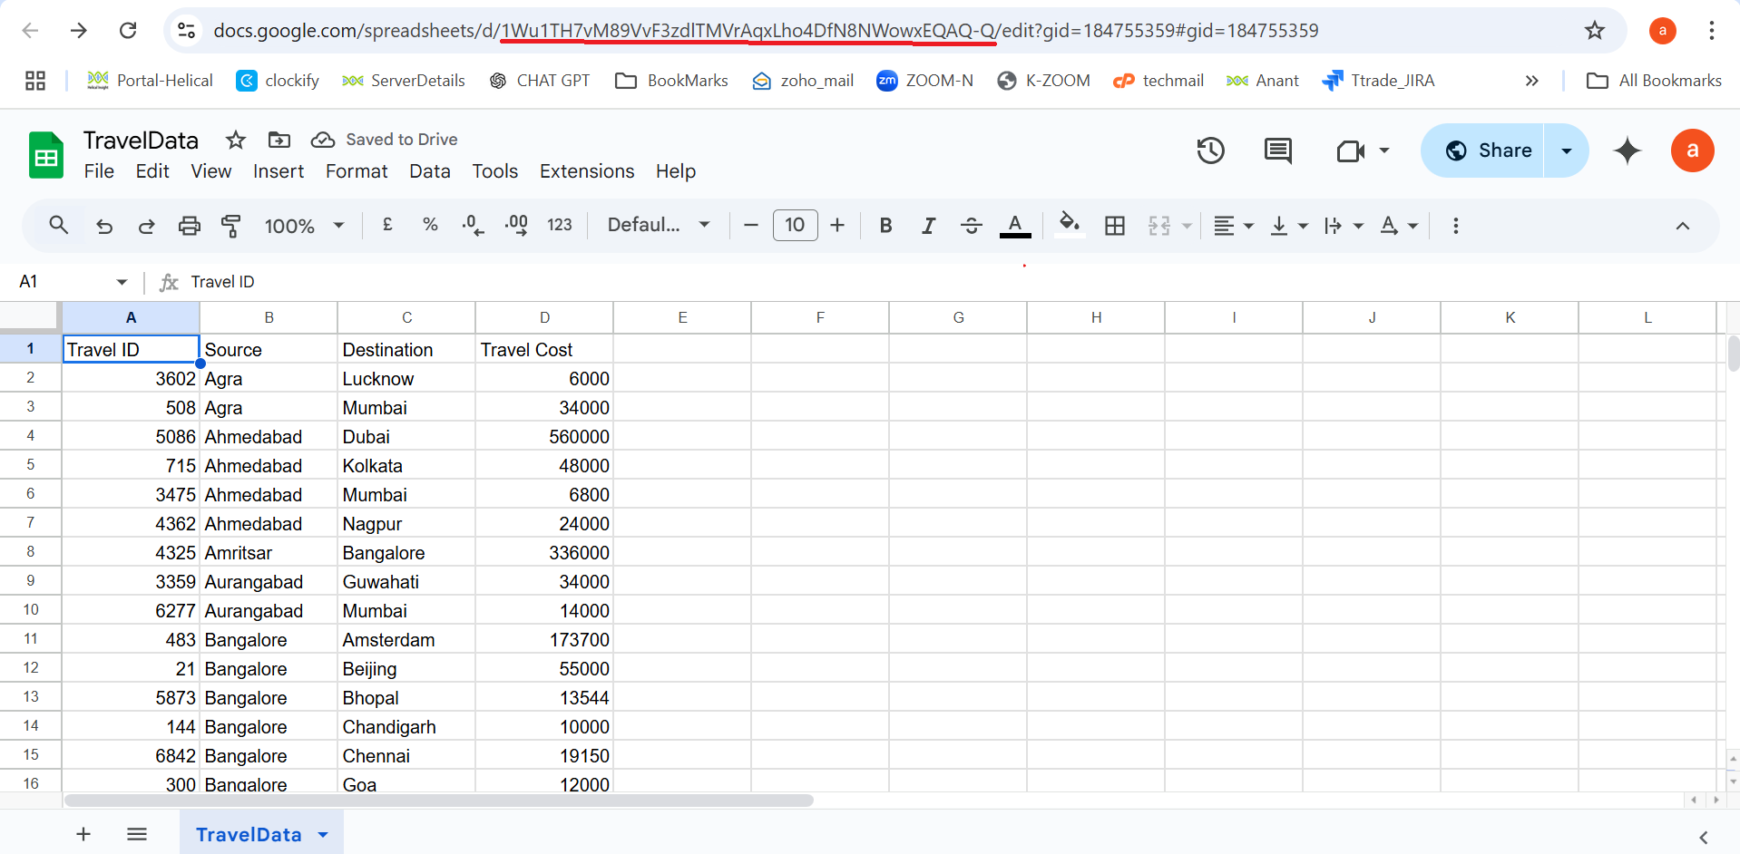
Task: Increase font size with plus button
Action: coord(837,225)
